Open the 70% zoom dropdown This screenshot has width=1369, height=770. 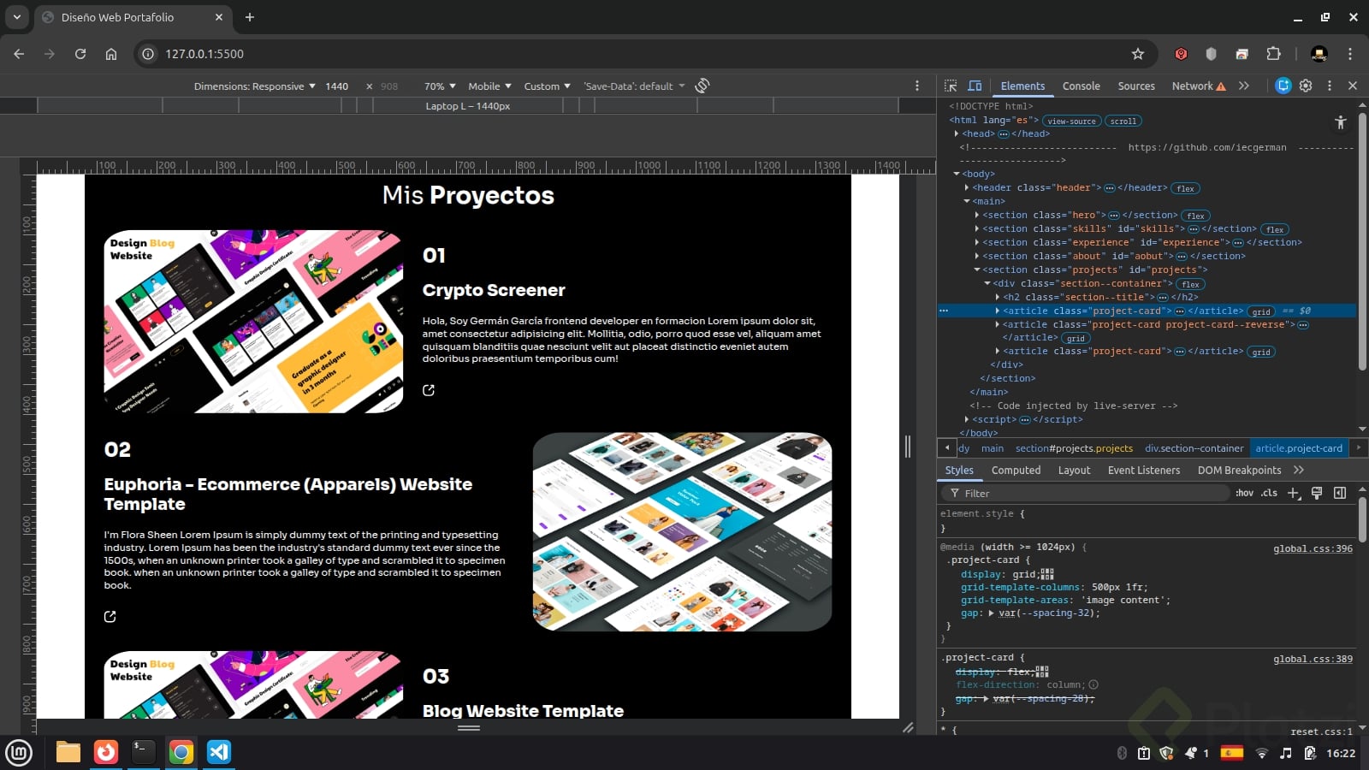[440, 86]
